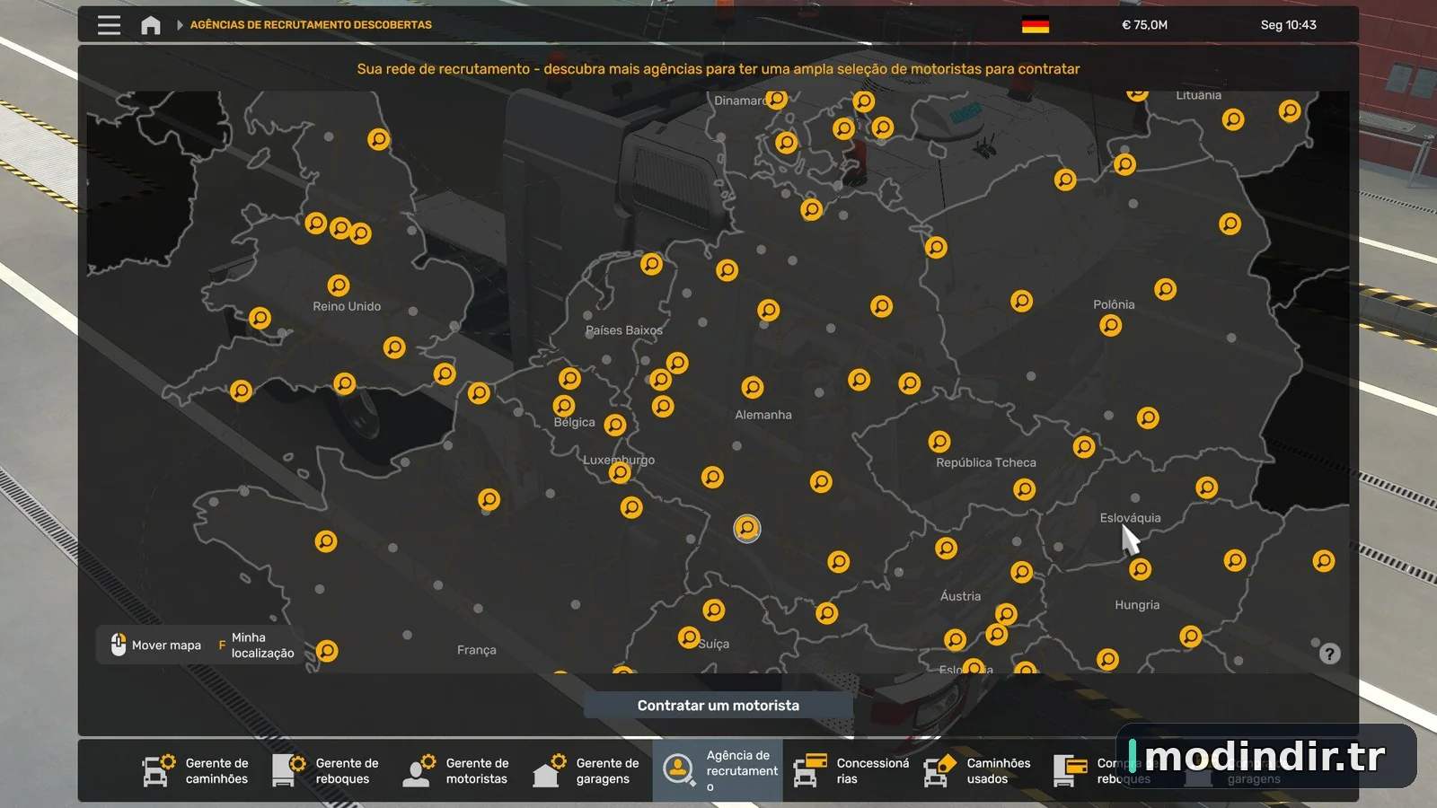Click Minha localização shortcut

(257, 645)
